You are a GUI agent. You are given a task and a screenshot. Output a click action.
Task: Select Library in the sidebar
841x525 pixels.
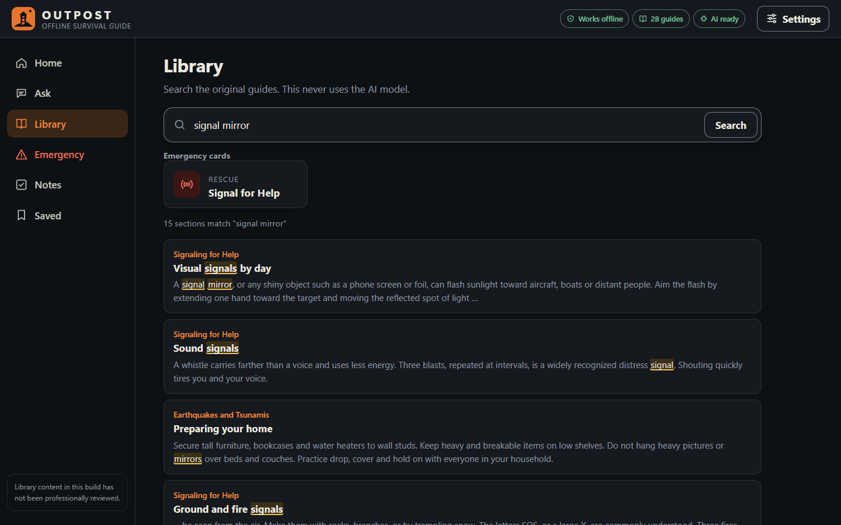[x=67, y=124]
